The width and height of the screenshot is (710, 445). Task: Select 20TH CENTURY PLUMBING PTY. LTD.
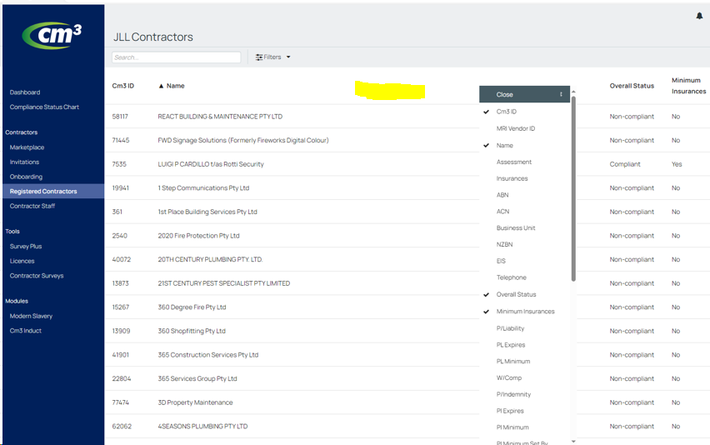coord(210,259)
